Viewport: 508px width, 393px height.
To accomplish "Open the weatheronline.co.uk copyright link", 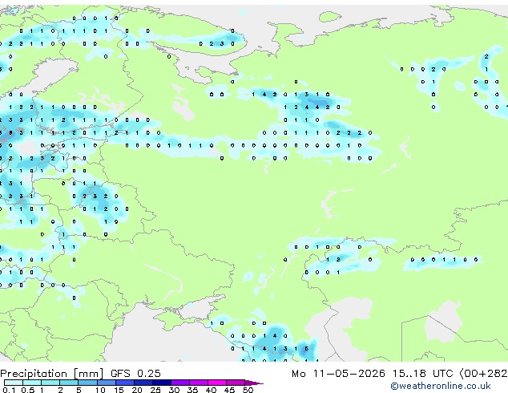I will (x=441, y=386).
